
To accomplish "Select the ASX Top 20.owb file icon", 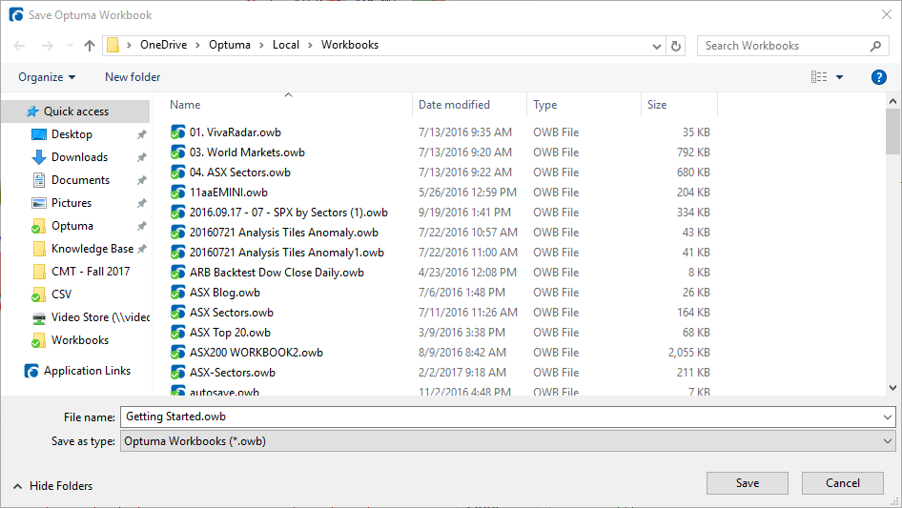I will point(177,333).
